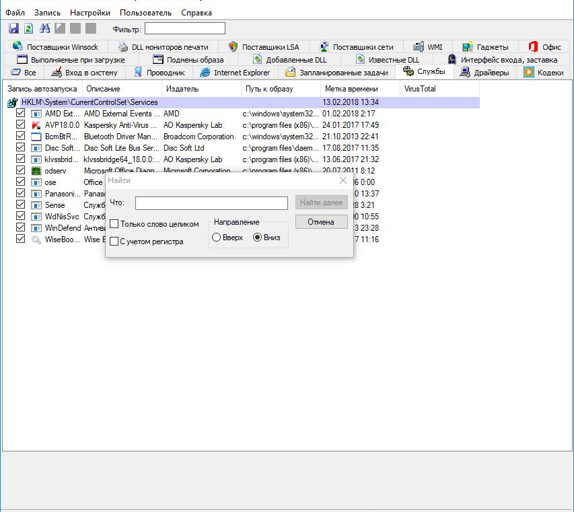Open the Справка menu
The image size is (574, 512).
(196, 13)
